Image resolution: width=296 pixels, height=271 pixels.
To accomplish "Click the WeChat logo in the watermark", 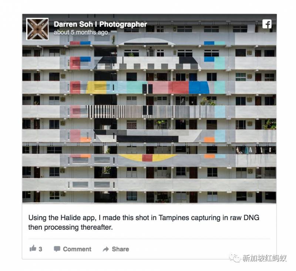I will pos(235,258).
